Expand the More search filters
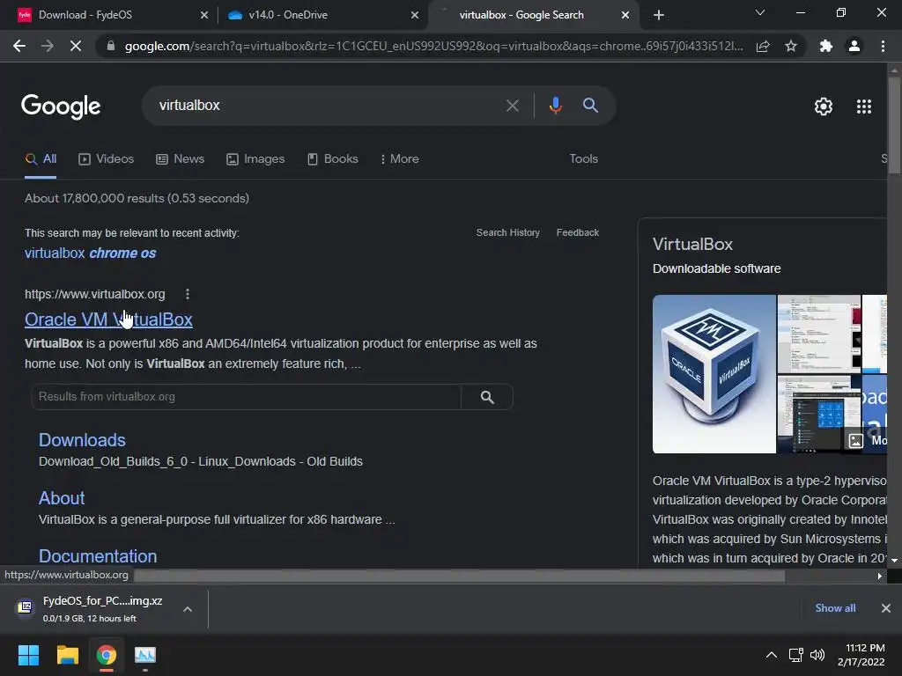 399,158
